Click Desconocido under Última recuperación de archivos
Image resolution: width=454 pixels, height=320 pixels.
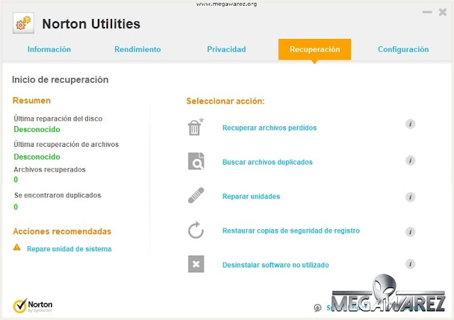(x=37, y=157)
